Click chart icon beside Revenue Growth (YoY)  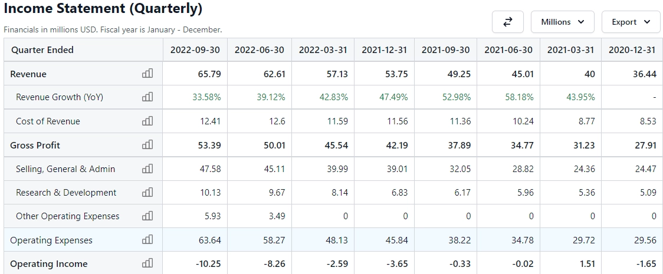click(x=147, y=97)
